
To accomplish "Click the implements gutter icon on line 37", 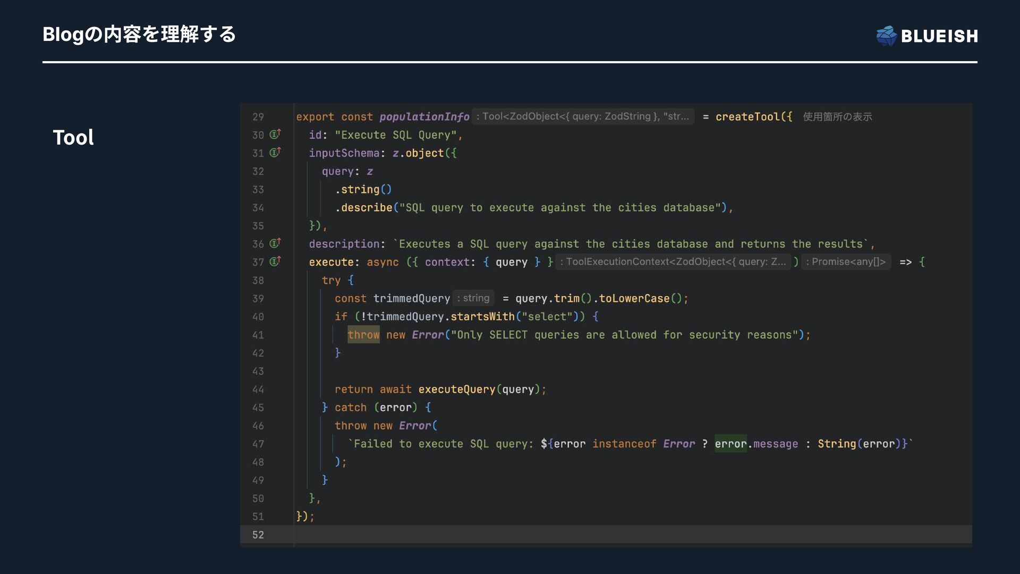I will [x=275, y=261].
